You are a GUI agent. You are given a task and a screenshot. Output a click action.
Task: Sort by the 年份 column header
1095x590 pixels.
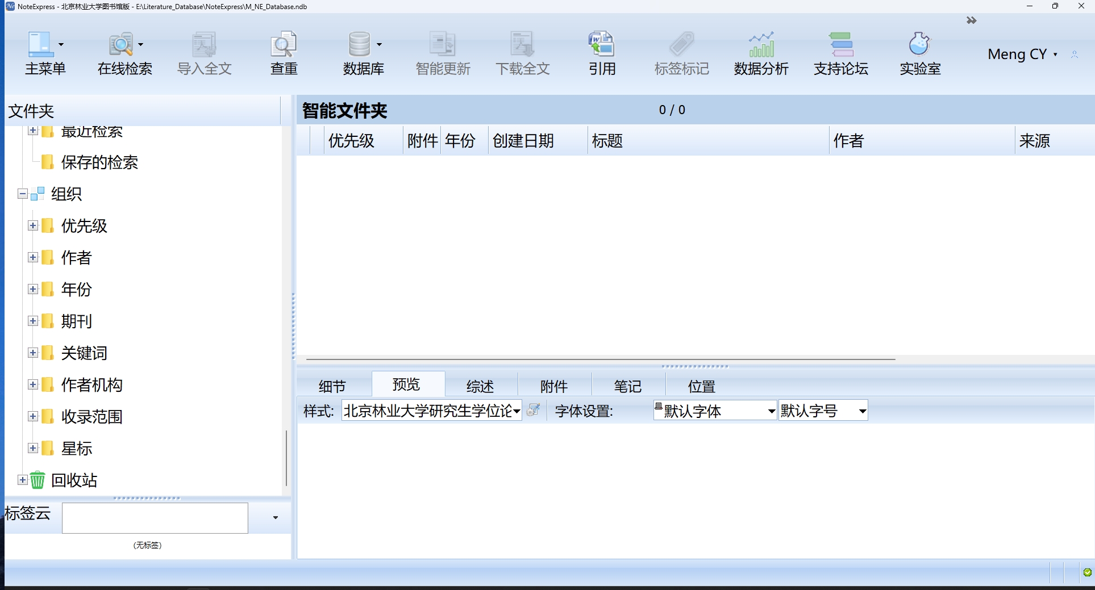tap(464, 140)
